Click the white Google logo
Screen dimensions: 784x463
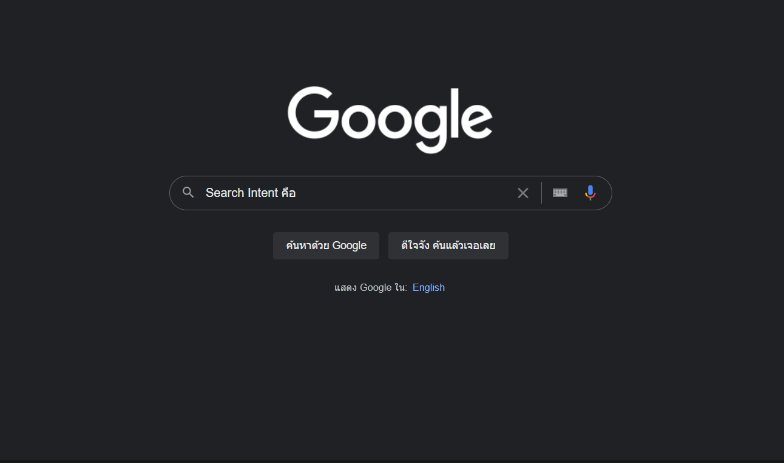tap(390, 119)
